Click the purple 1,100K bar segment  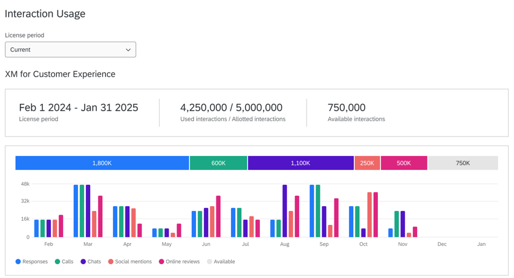tap(301, 163)
